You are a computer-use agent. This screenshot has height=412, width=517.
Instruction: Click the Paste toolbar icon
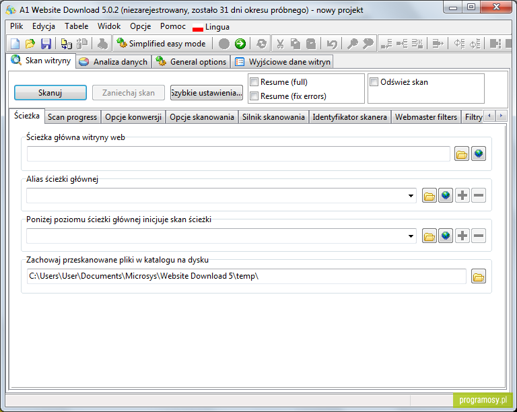311,44
